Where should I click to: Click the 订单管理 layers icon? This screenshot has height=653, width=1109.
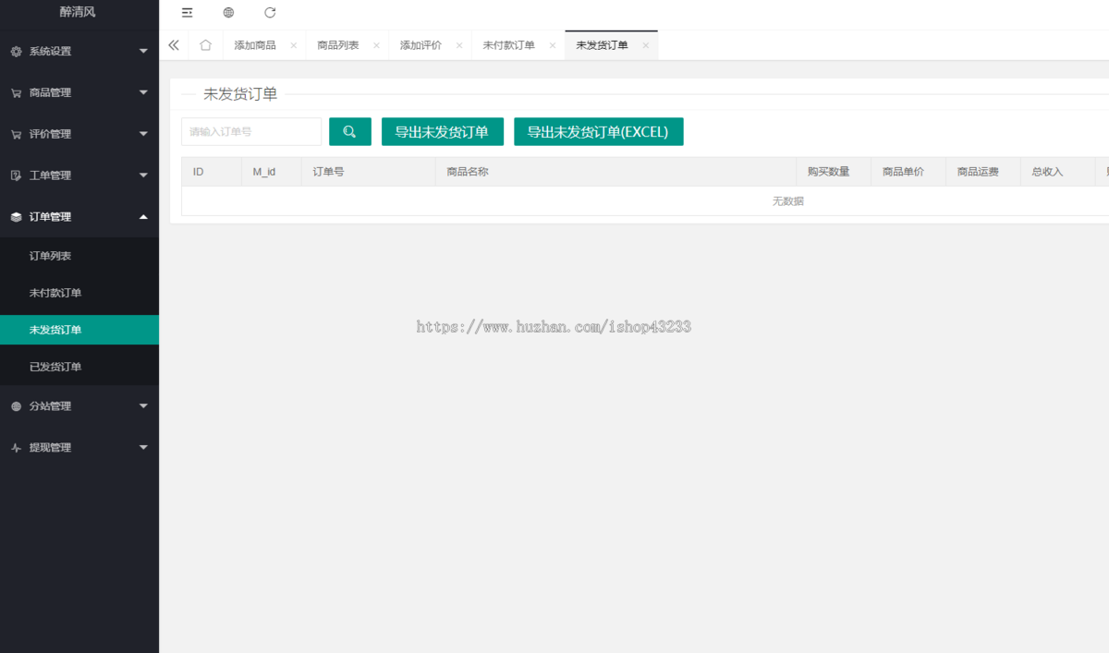click(x=16, y=217)
